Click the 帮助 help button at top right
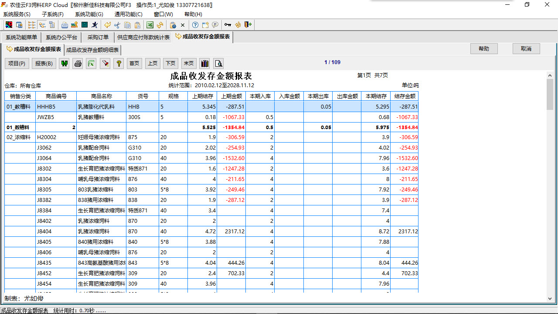The image size is (558, 314). click(484, 48)
